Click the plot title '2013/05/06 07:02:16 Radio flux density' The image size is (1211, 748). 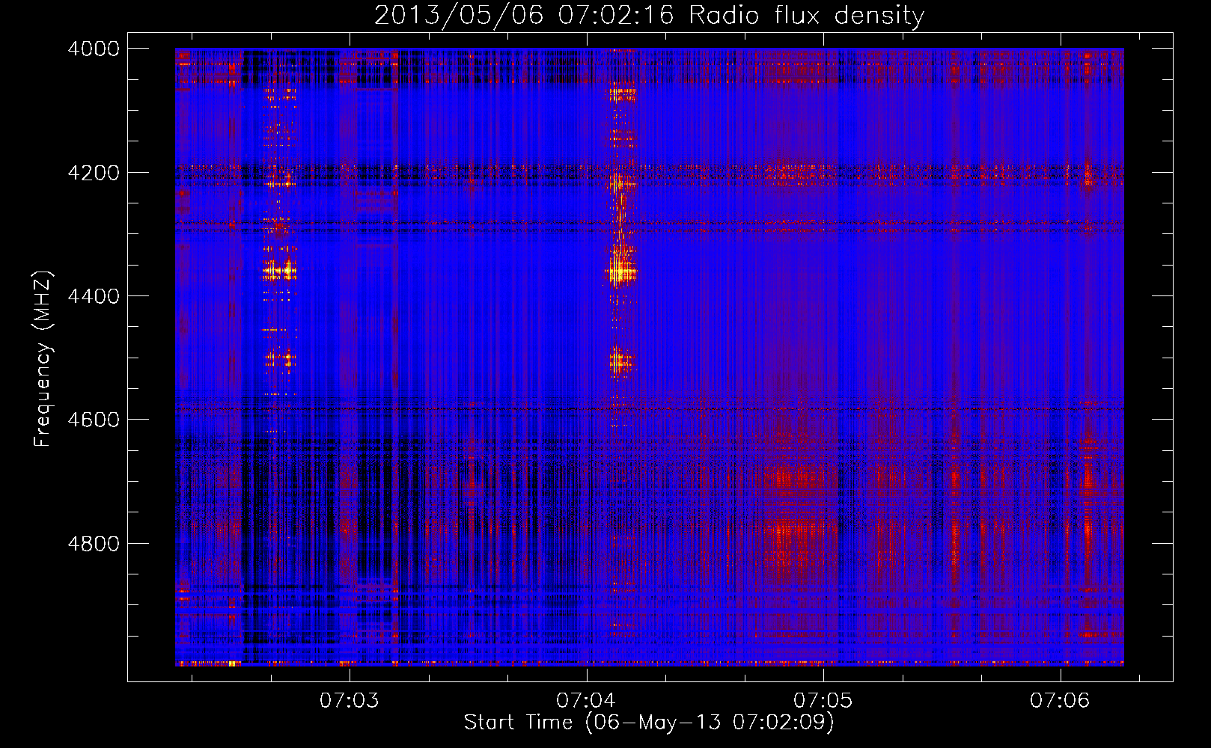tap(649, 15)
